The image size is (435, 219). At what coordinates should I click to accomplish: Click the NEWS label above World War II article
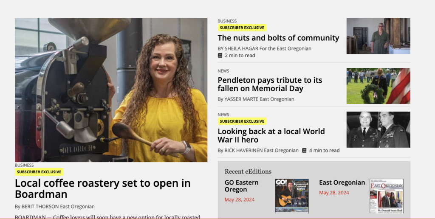223,115
